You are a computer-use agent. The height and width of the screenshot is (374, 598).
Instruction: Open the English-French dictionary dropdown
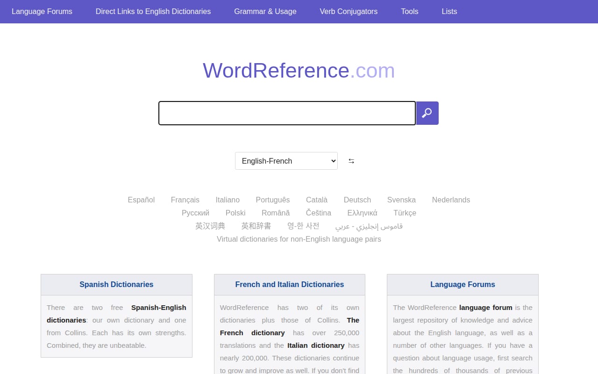[286, 161]
